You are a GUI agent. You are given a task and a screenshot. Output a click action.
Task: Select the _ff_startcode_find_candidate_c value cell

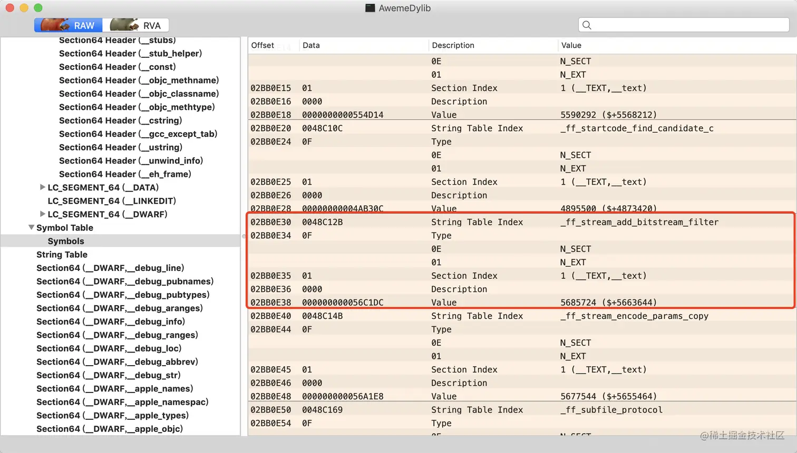click(637, 128)
